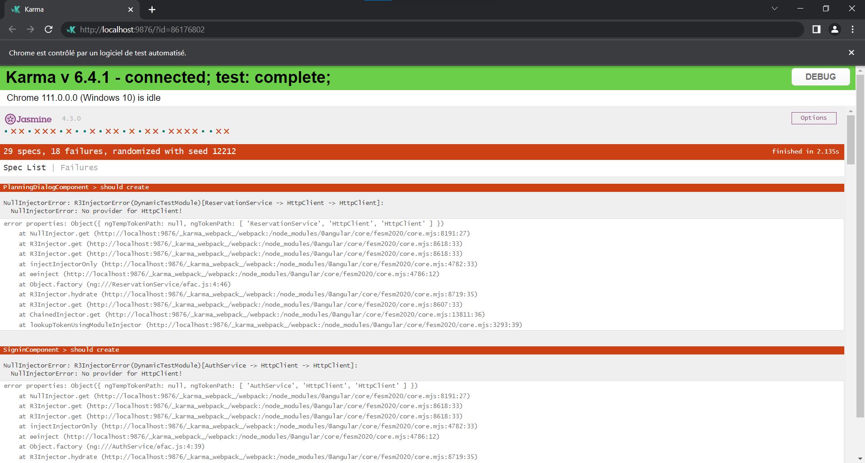Click the Jasmine logo
The image size is (865, 463).
coord(28,119)
